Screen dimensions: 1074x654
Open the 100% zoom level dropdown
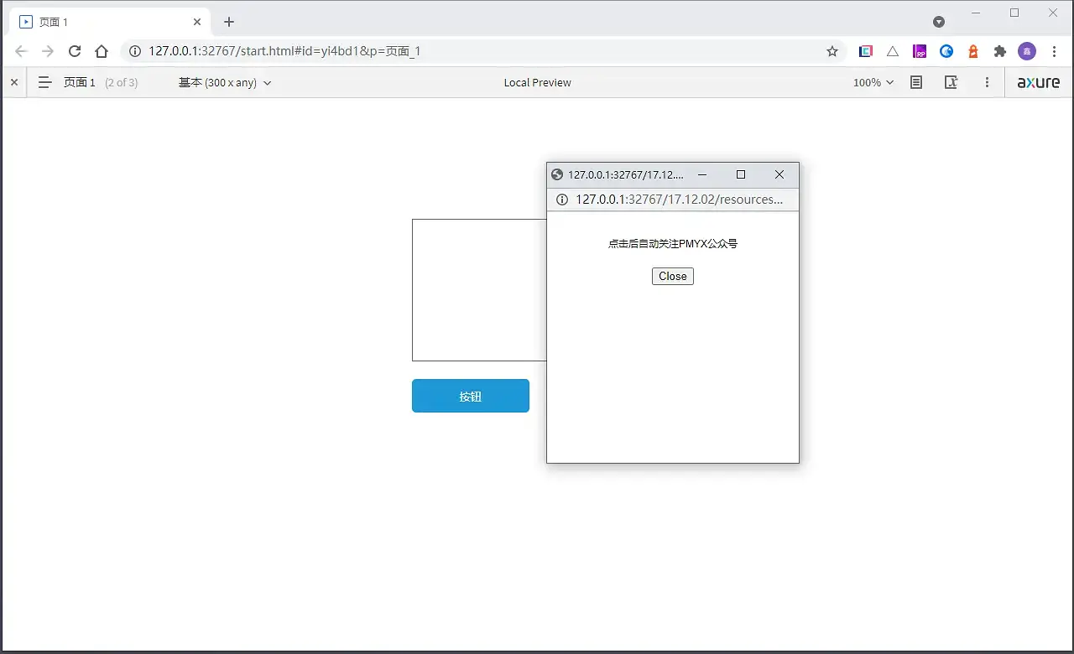click(873, 82)
